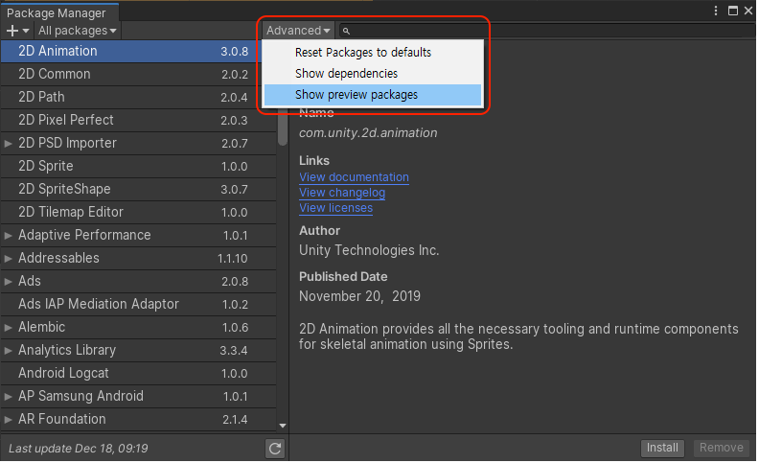
Task: Maximize the Package Manager window
Action: (733, 11)
